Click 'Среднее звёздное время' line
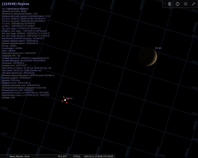 click(20, 41)
